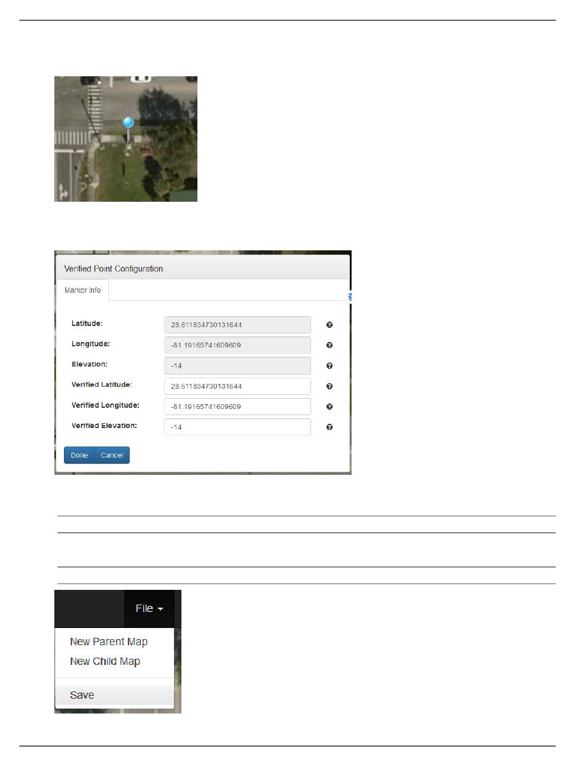Click the Longitude read-only field
Screen dimensions: 584x775
tap(237, 345)
